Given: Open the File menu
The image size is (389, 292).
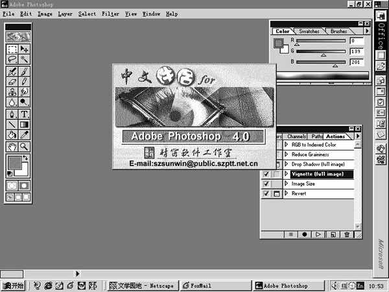Looking at the screenshot, I should point(8,14).
